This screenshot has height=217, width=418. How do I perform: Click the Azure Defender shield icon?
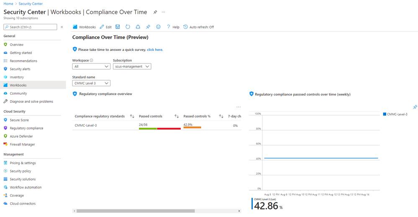[x=5, y=136]
